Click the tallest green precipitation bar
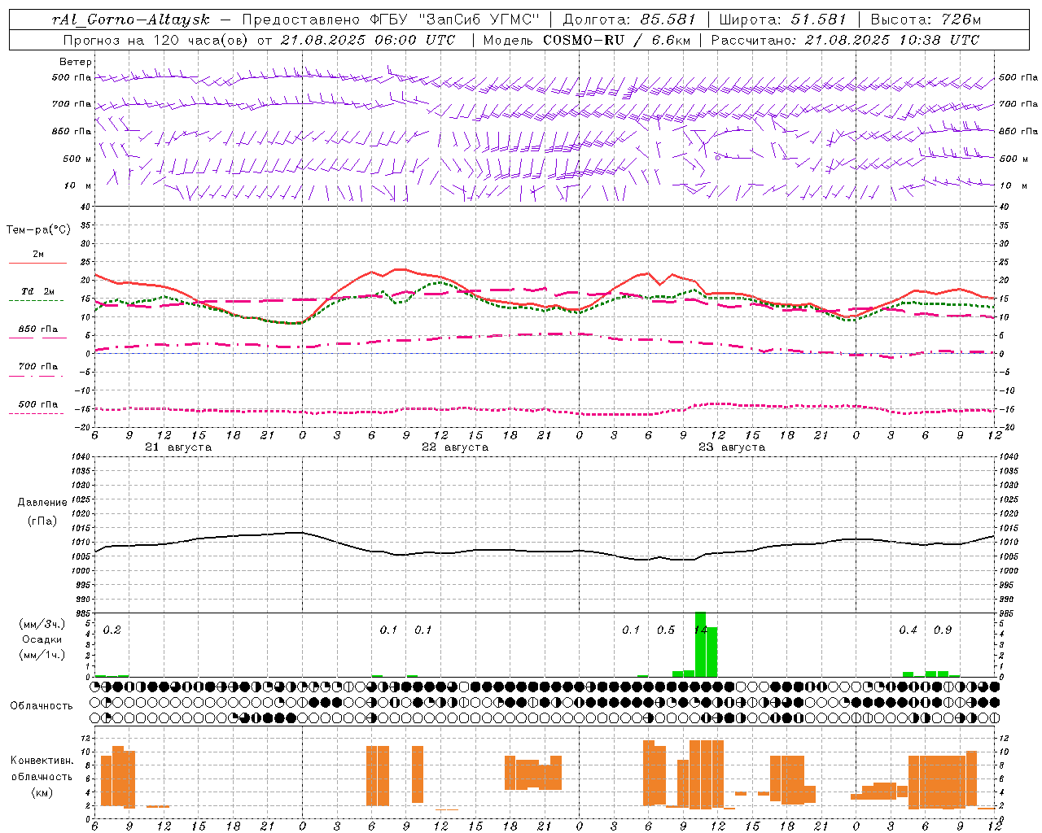Image resolution: width=1042 pixels, height=833 pixels. point(700,644)
